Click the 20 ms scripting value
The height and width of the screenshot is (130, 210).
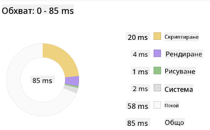(x=138, y=36)
